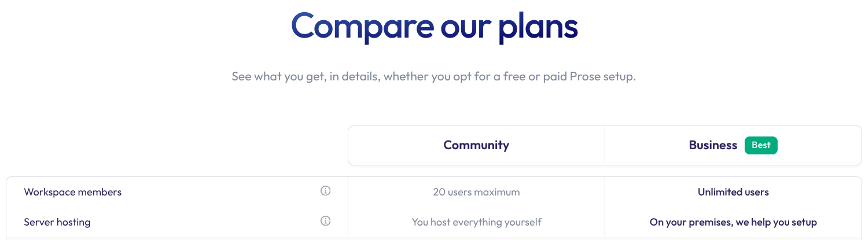The image size is (865, 240).
Task: Click the "Unlimited users" cell
Action: click(733, 192)
